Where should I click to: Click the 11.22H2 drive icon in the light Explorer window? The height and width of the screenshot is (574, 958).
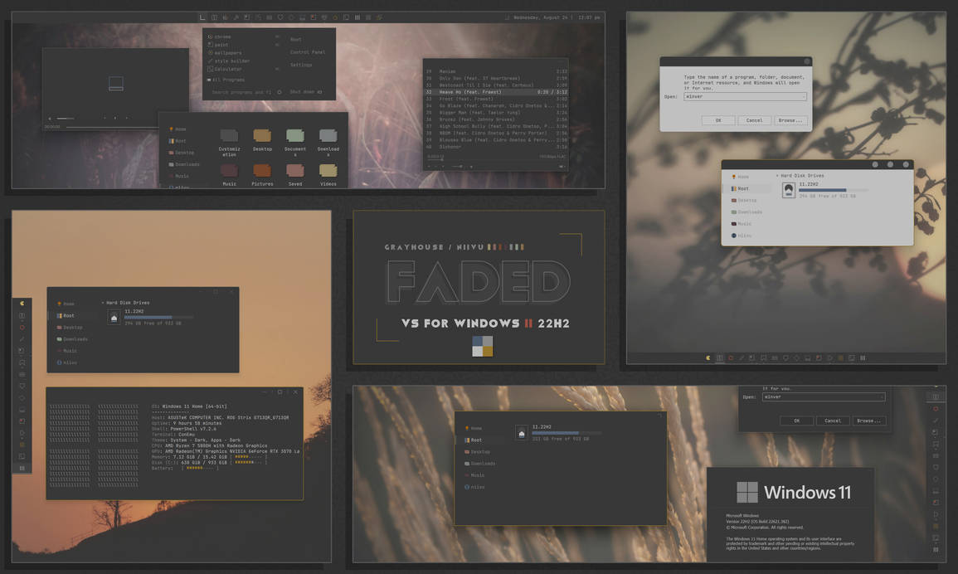pyautogui.click(x=789, y=190)
